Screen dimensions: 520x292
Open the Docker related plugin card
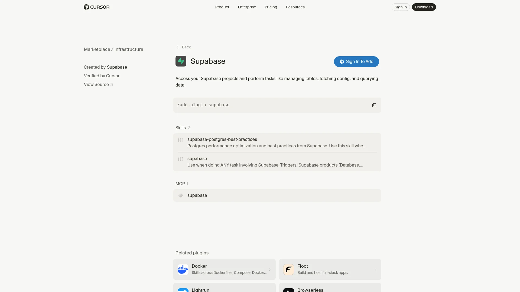tap(225, 270)
